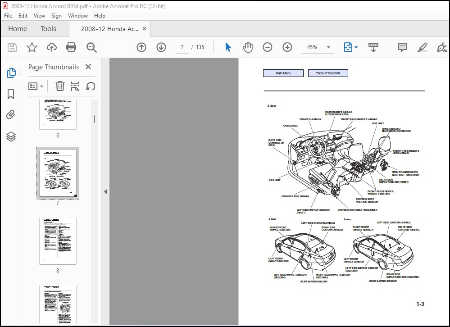Click the Table of Contents button
This screenshot has height=327, width=450.
click(x=328, y=73)
